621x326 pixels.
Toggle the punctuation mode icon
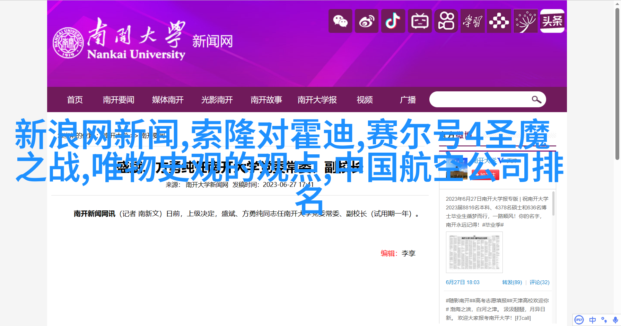pos(604,320)
